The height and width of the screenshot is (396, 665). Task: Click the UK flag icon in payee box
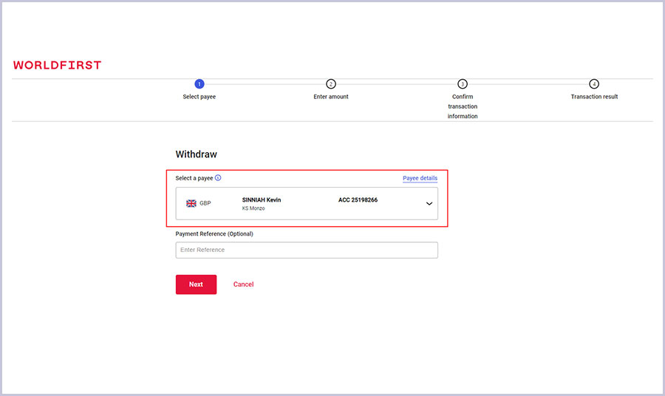191,203
